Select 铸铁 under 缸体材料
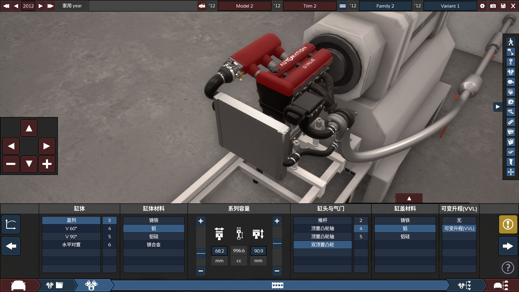This screenshot has width=519, height=292. (154, 220)
